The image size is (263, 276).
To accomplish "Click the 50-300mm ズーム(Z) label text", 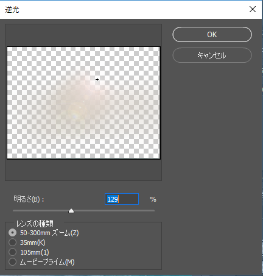I will pos(49,233).
